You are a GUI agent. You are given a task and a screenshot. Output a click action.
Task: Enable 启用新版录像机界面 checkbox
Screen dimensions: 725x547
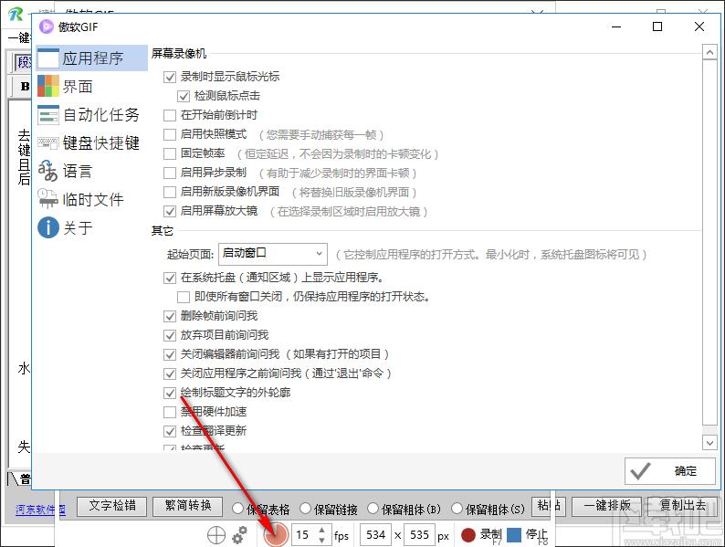coord(170,192)
